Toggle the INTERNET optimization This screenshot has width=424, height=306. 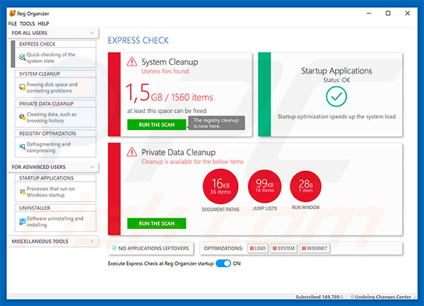(x=314, y=248)
